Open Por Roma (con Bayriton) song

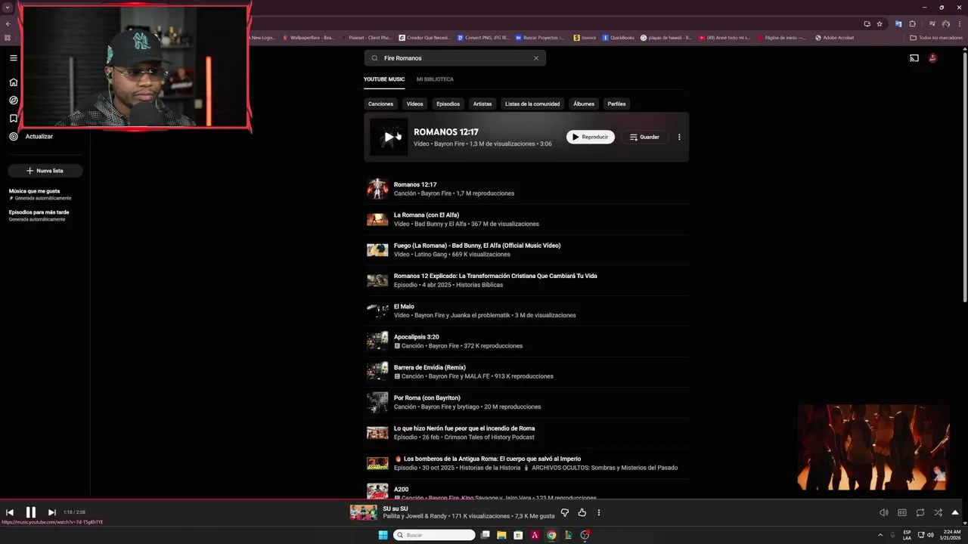click(x=526, y=402)
